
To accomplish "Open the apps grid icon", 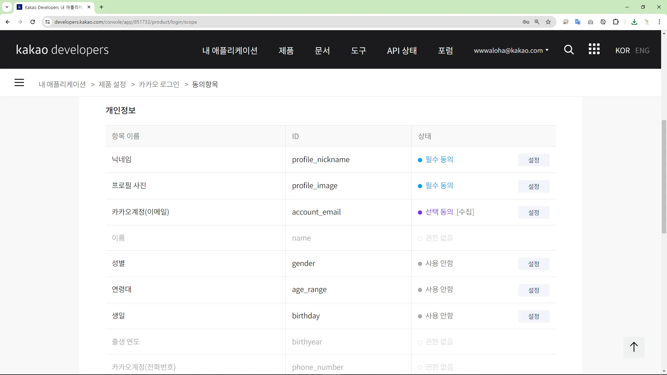I will (594, 49).
